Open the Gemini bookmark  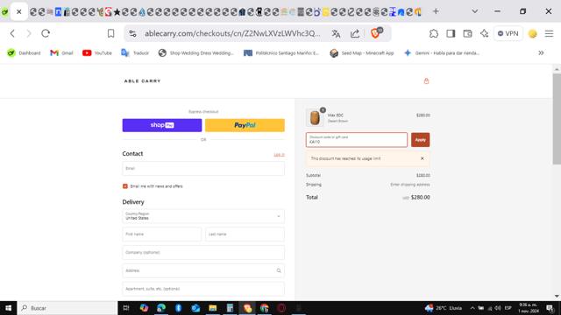pyautogui.click(x=442, y=52)
